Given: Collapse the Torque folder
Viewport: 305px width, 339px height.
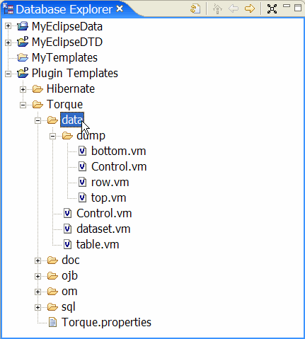Looking at the screenshot, I should pos(23,105).
